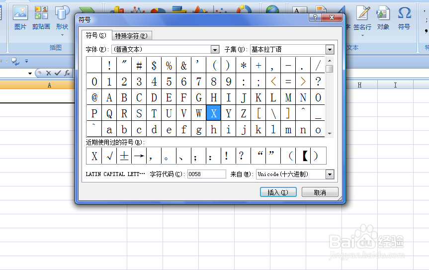Pick recently used ! symbol
The width and height of the screenshot is (429, 270).
[x=228, y=156]
